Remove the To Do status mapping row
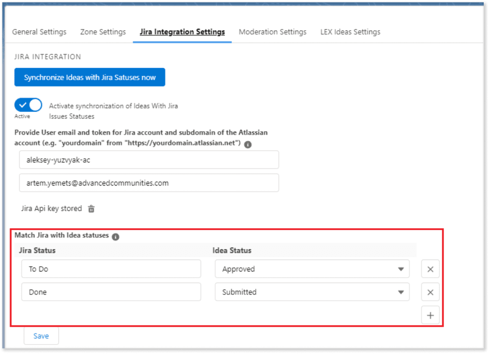Image resolution: width=489 pixels, height=354 pixels. [x=430, y=269]
